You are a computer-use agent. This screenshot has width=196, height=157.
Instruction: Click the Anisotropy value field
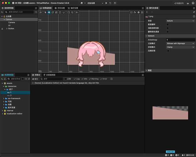click(180, 40)
